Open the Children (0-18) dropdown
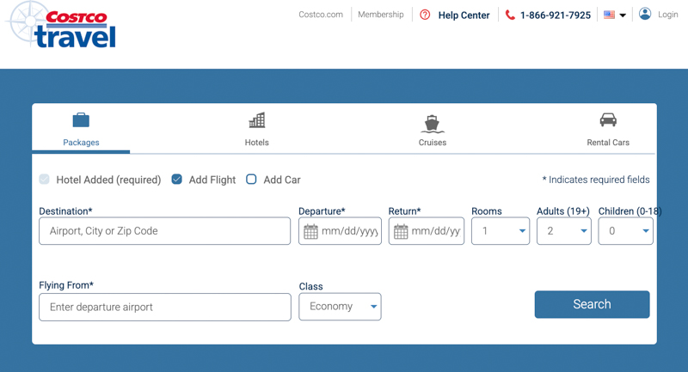The width and height of the screenshot is (688, 372). click(x=625, y=231)
